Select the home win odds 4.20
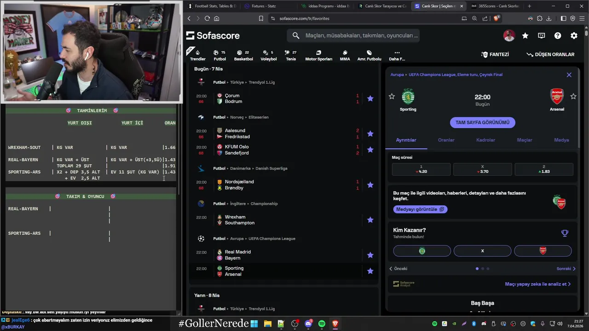Screen dimensions: 589x331 tap(421, 169)
